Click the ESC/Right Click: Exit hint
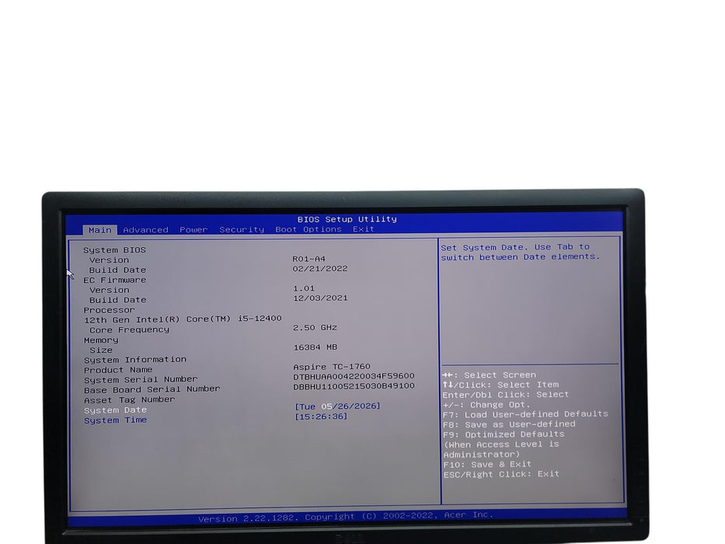This screenshot has height=544, width=725. tap(501, 474)
